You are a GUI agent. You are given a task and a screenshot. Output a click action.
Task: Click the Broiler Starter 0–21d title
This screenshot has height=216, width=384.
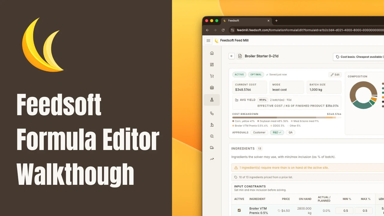point(262,56)
